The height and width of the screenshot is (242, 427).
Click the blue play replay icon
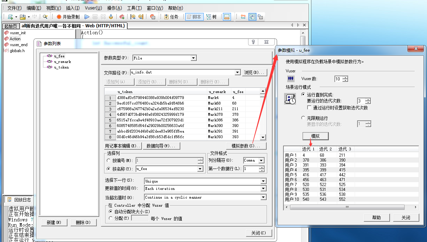tap(87, 17)
